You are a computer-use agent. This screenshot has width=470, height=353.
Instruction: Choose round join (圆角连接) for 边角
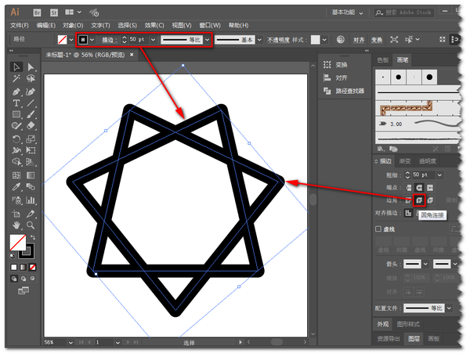click(x=419, y=200)
